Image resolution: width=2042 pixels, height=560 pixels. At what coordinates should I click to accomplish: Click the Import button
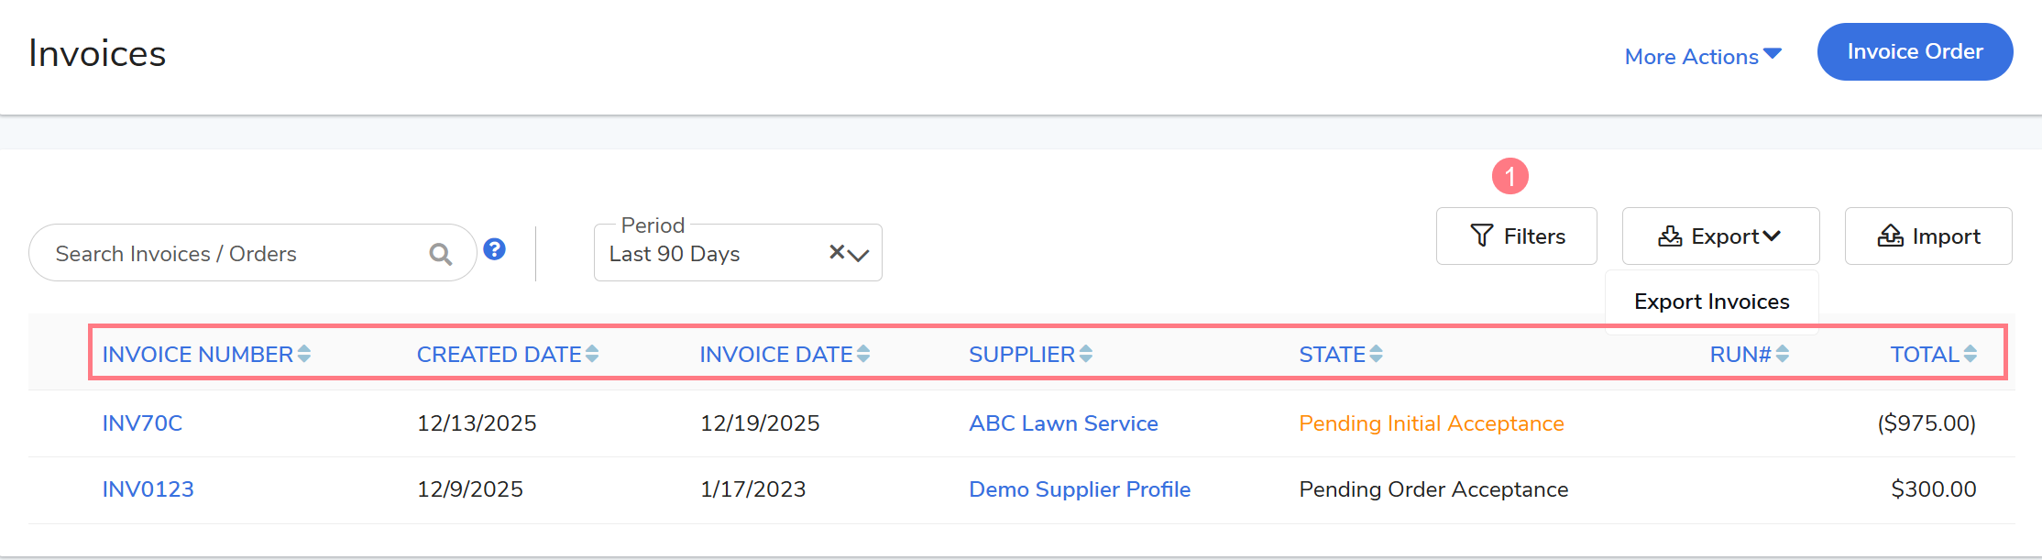[x=1928, y=236]
